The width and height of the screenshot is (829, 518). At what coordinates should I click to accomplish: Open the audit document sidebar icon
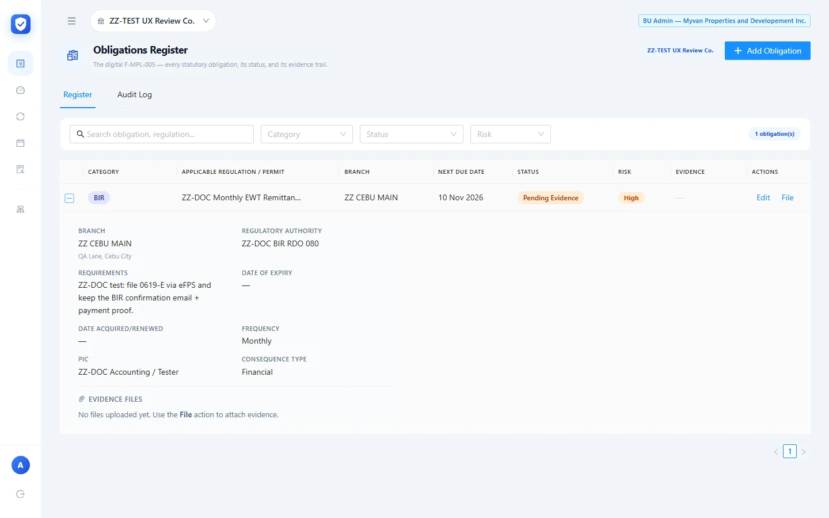21,169
